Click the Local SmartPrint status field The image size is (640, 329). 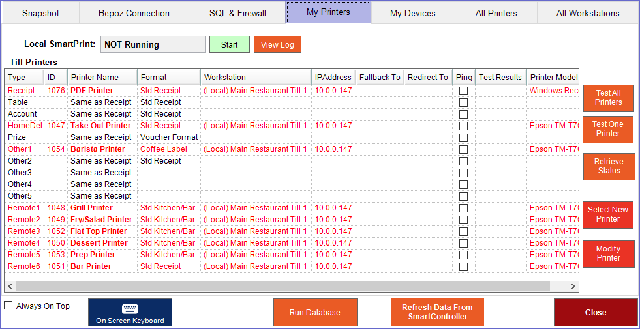[153, 45]
